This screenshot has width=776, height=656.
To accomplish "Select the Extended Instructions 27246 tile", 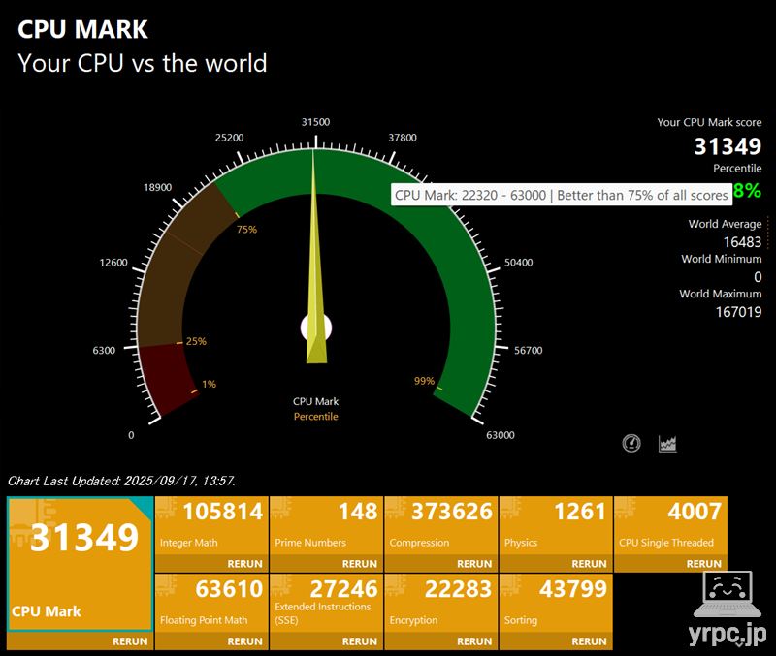I will tap(327, 603).
